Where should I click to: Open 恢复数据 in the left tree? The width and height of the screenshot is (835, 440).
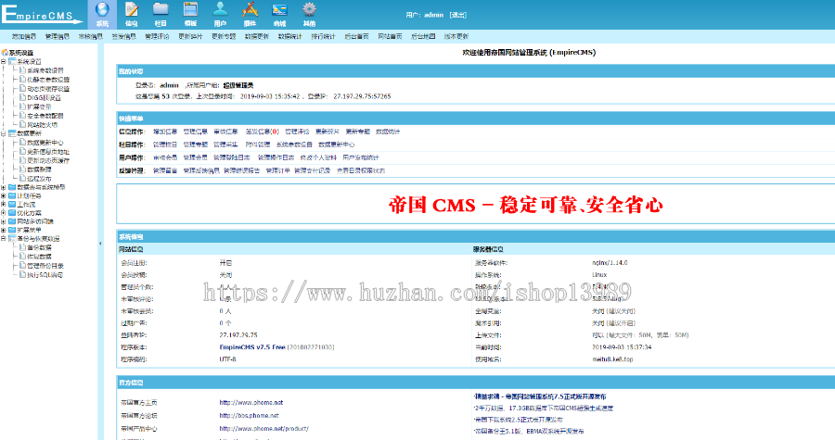pyautogui.click(x=39, y=257)
